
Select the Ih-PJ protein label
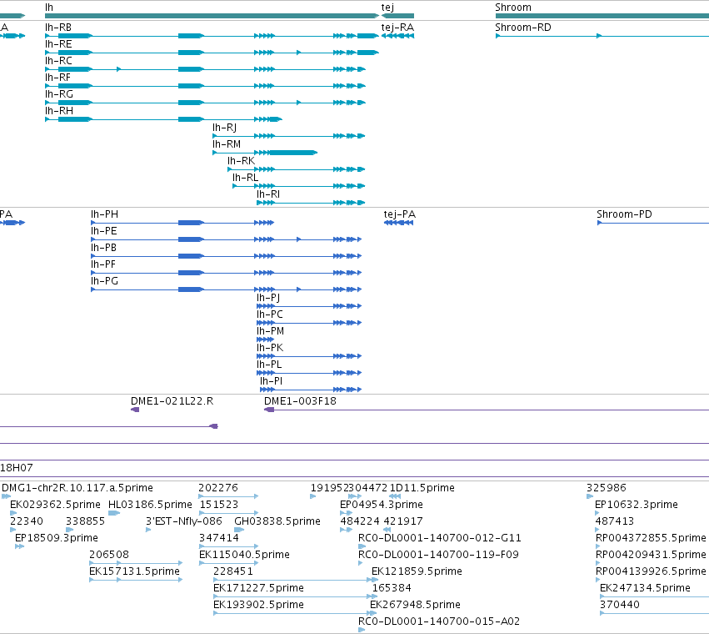[268, 298]
